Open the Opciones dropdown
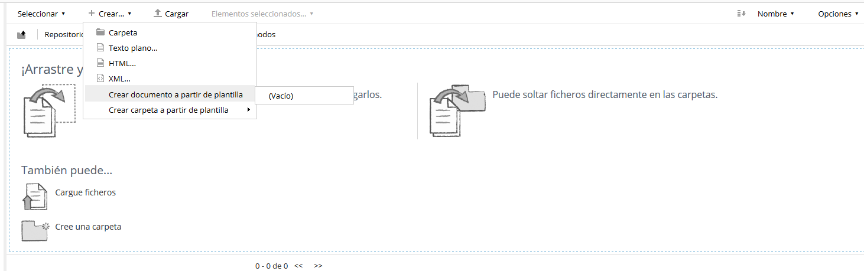This screenshot has height=271, width=864. coord(838,14)
